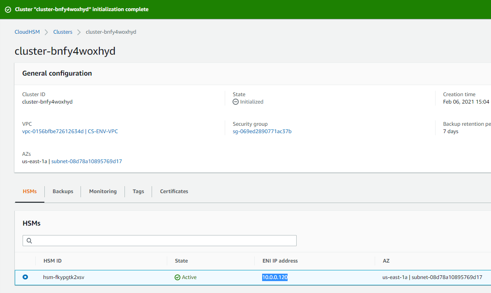Select the HSMs tab
The image size is (491, 293).
click(29, 191)
